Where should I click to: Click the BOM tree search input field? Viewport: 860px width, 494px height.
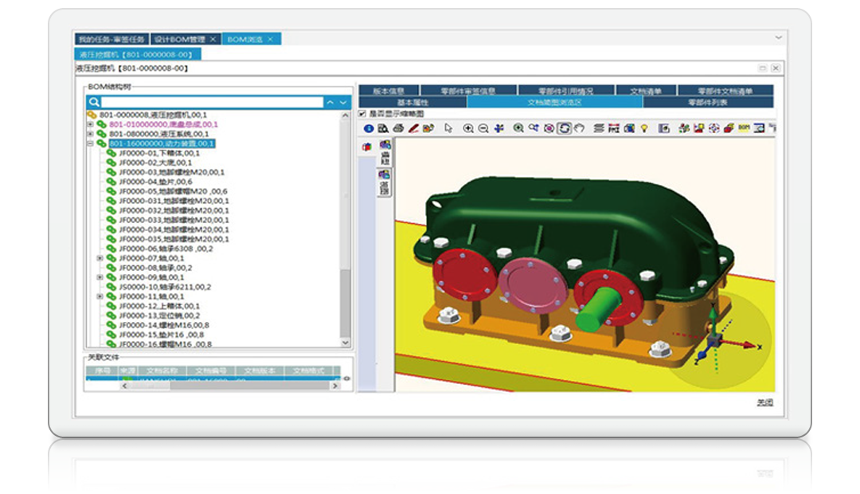212,103
